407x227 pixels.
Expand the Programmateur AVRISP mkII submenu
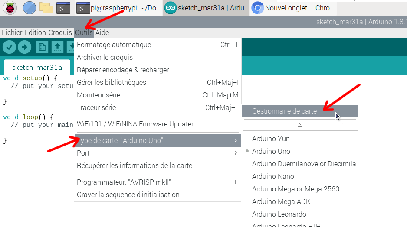158,182
